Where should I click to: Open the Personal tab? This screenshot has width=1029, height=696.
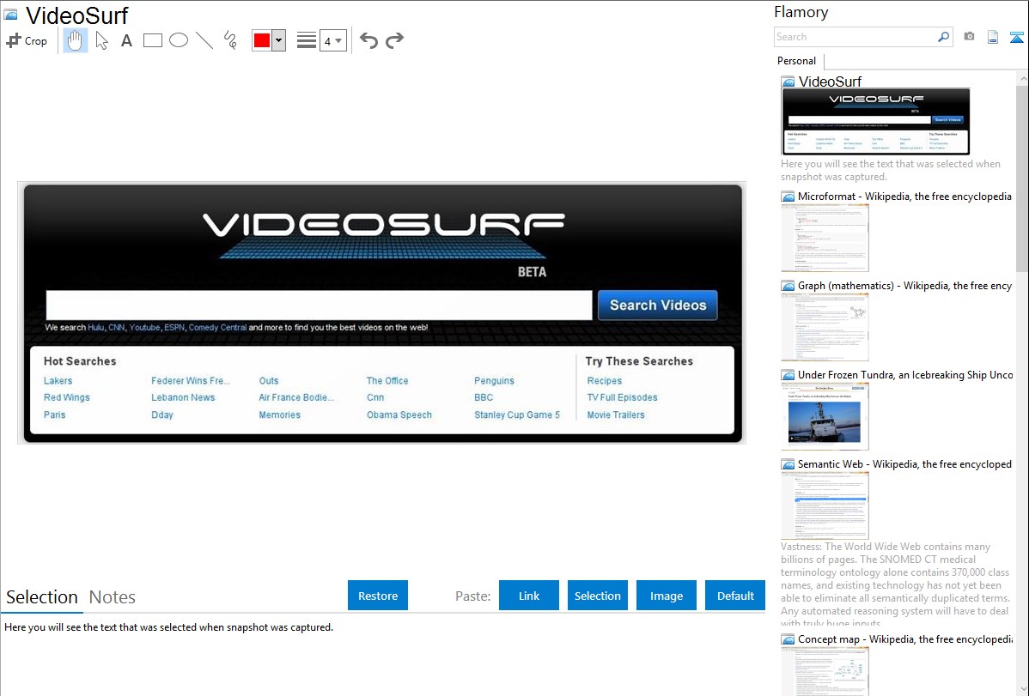click(796, 61)
